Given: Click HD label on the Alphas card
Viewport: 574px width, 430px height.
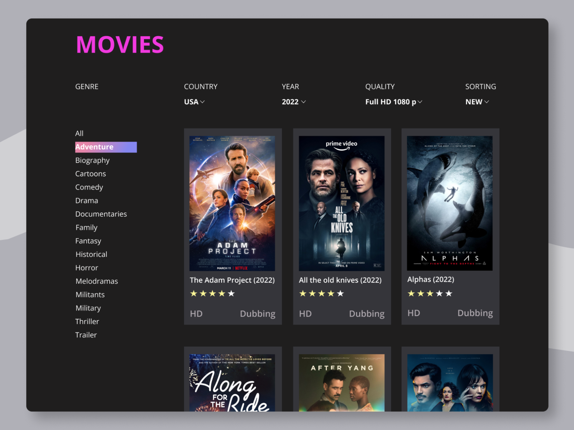Looking at the screenshot, I should [414, 313].
